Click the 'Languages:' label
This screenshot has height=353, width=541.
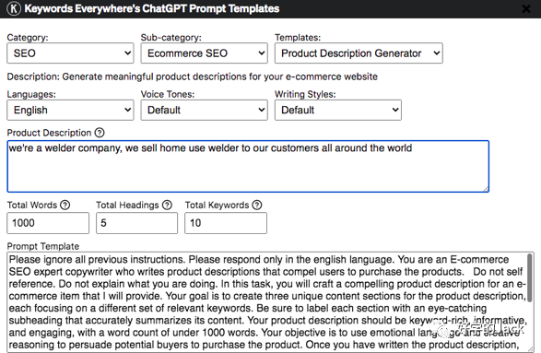(31, 94)
